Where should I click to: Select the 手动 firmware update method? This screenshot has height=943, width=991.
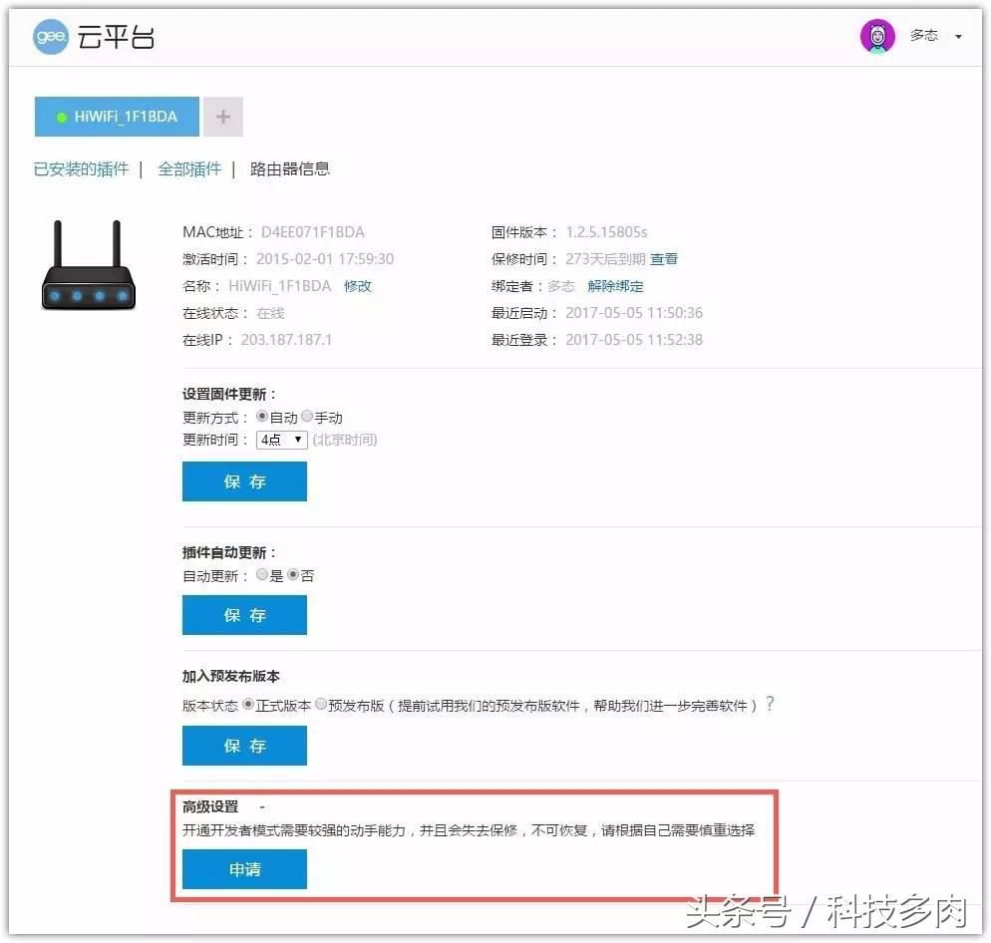[307, 417]
